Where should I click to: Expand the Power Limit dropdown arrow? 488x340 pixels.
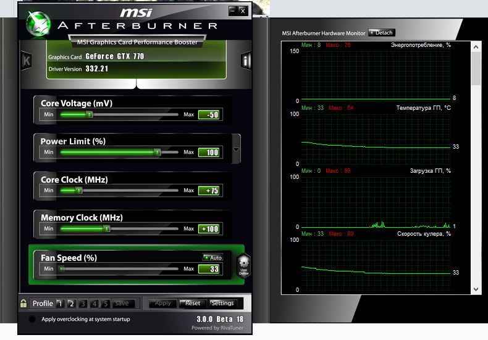pos(236,149)
